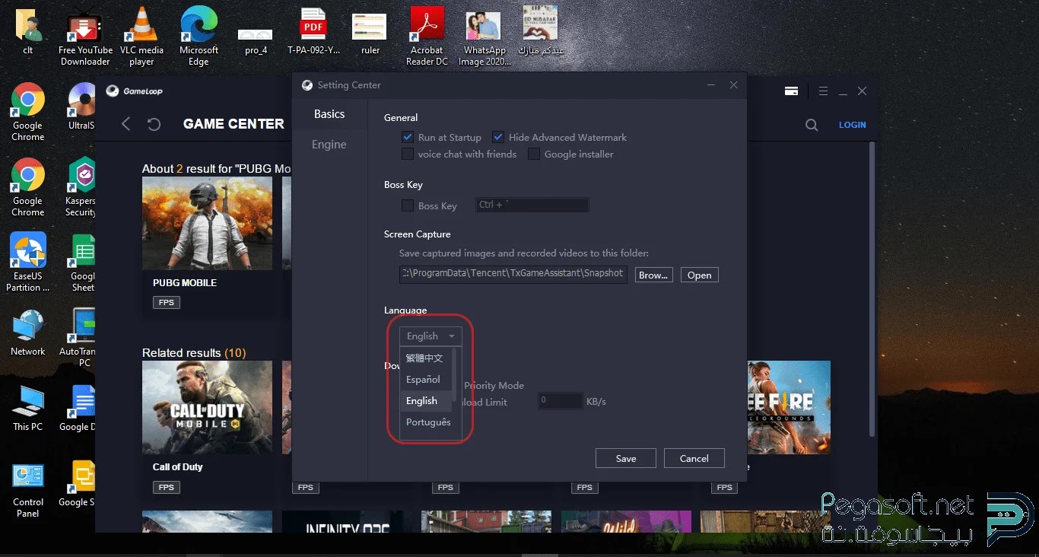Open the UltraISO desktop shortcut
1039x557 pixels.
tap(81, 107)
